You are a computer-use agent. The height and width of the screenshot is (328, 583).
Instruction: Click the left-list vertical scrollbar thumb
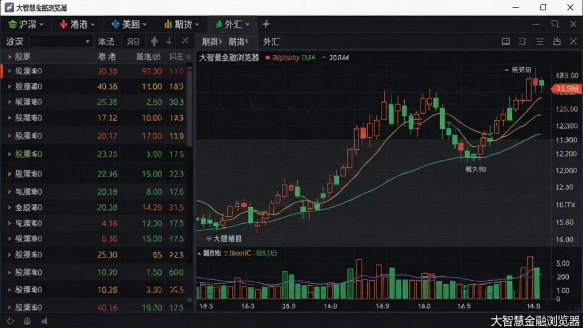tap(189, 106)
